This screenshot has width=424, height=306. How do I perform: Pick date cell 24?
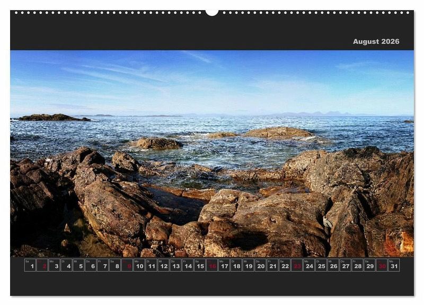click(309, 265)
